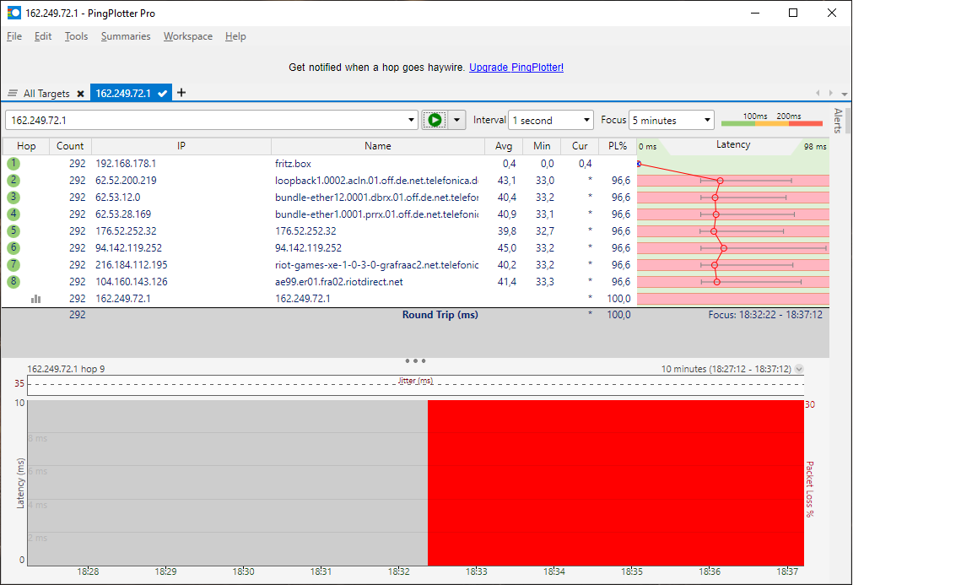This screenshot has width=972, height=585.
Task: Select ae99.er01.fra02.riotdirect.net hop name
Action: pos(339,282)
